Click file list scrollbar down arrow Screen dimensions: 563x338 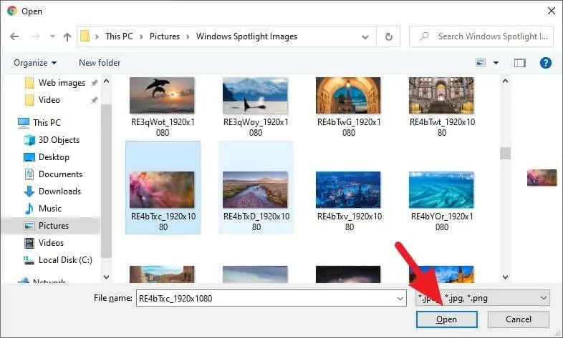[505, 277]
